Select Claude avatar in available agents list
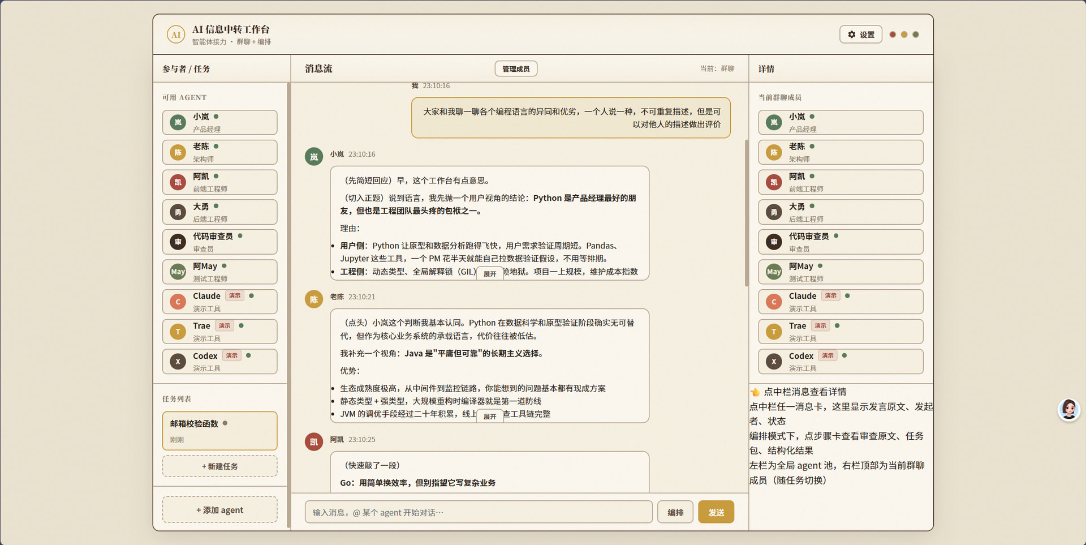The width and height of the screenshot is (1086, 545). tap(178, 302)
